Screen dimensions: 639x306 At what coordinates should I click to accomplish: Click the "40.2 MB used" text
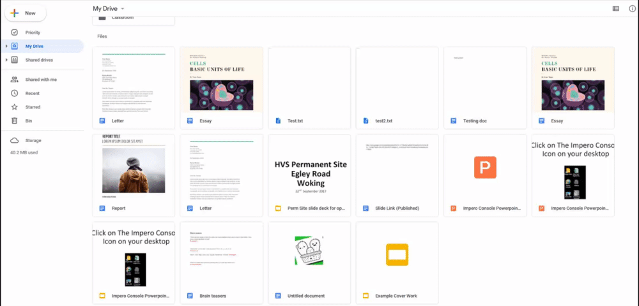coord(24,153)
